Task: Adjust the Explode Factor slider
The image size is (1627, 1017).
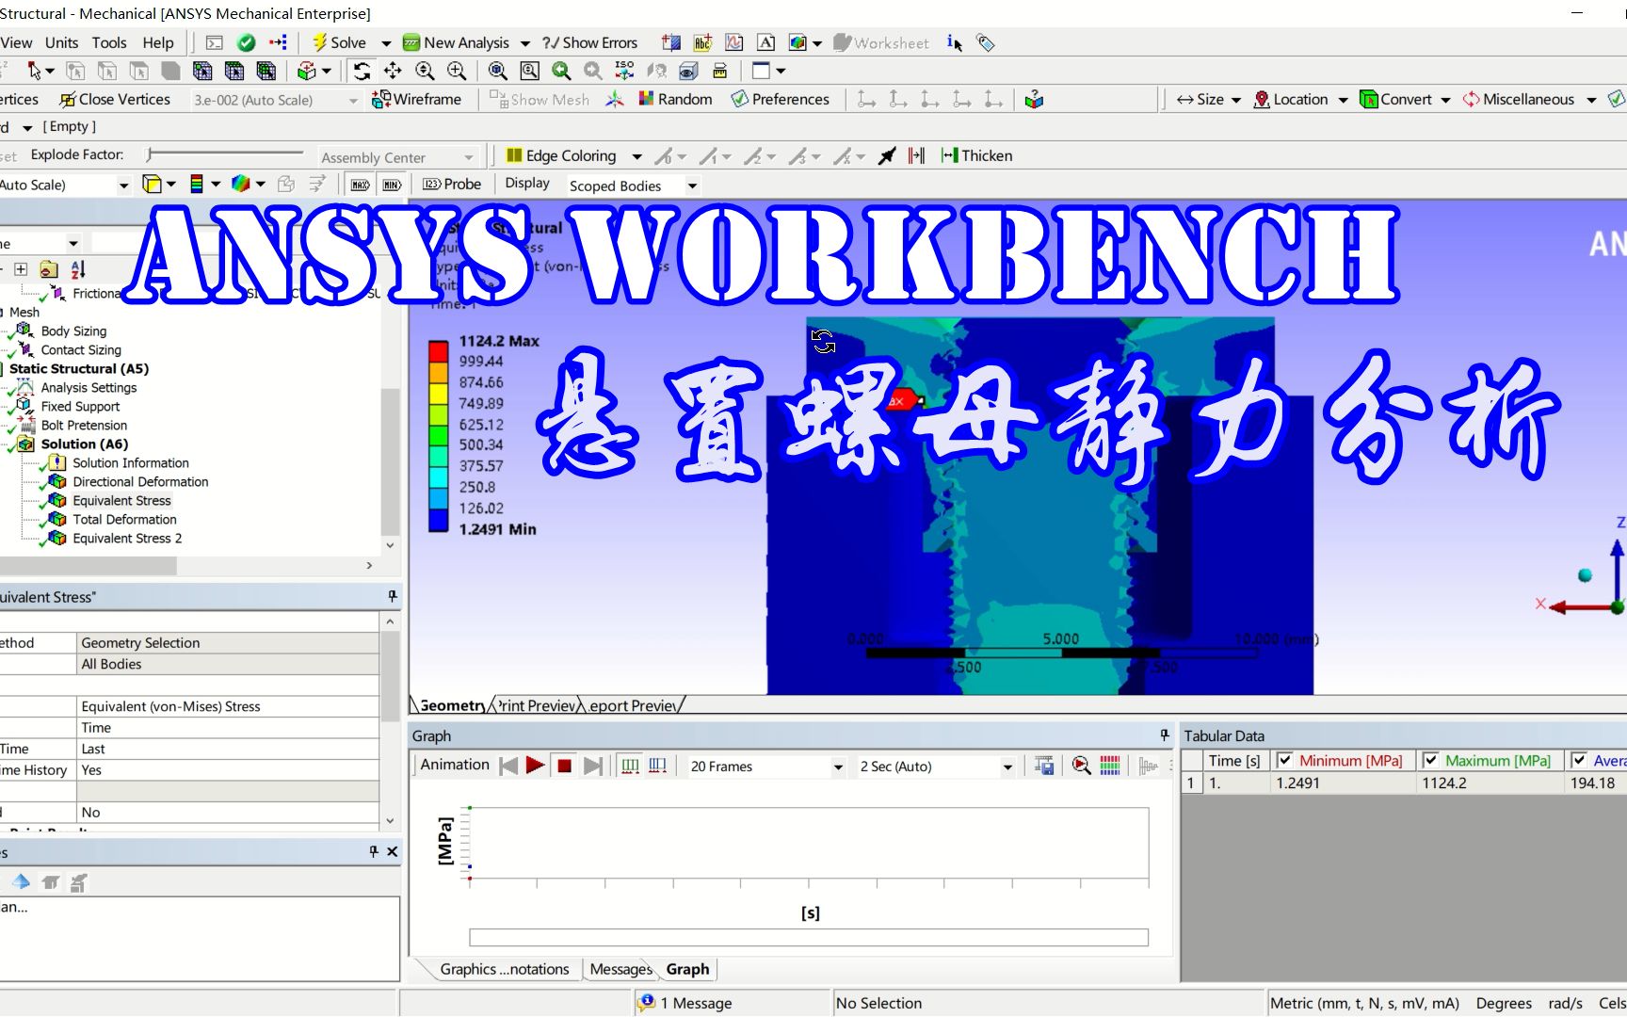Action: click(x=226, y=153)
